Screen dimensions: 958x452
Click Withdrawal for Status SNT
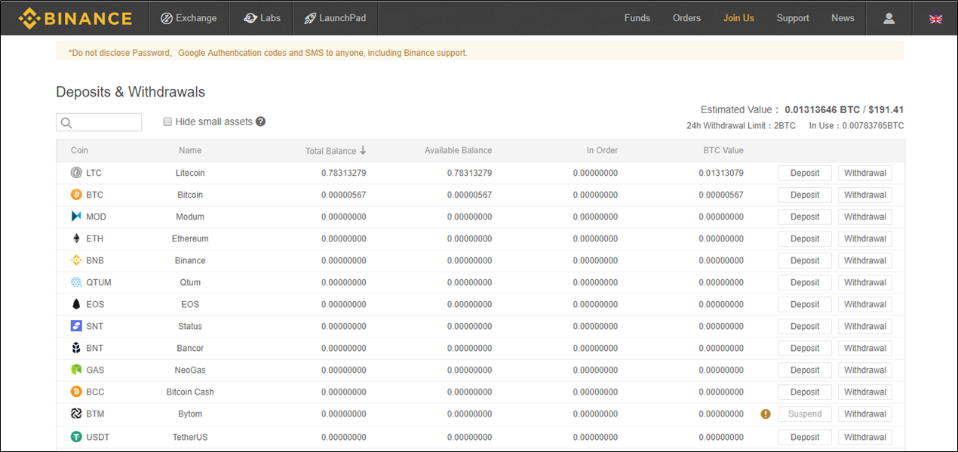[865, 326]
